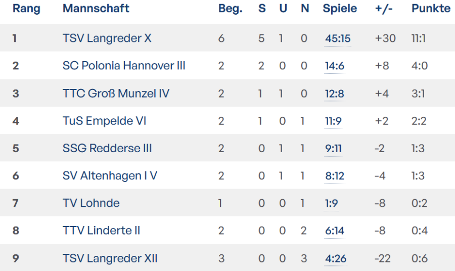Screen dimensions: 455x271
Task: Click the 12:8 games score
Action: pyautogui.click(x=334, y=94)
